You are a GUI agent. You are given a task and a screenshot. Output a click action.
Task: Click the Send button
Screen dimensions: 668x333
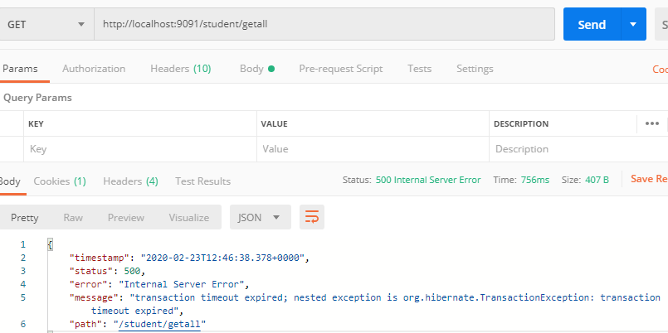[592, 25]
